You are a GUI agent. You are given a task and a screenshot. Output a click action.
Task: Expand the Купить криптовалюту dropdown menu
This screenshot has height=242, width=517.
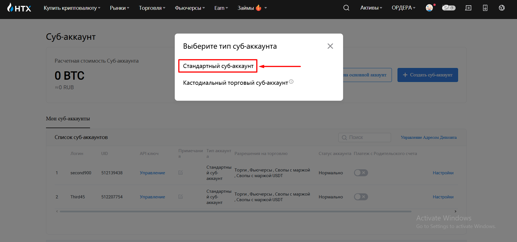pyautogui.click(x=72, y=8)
